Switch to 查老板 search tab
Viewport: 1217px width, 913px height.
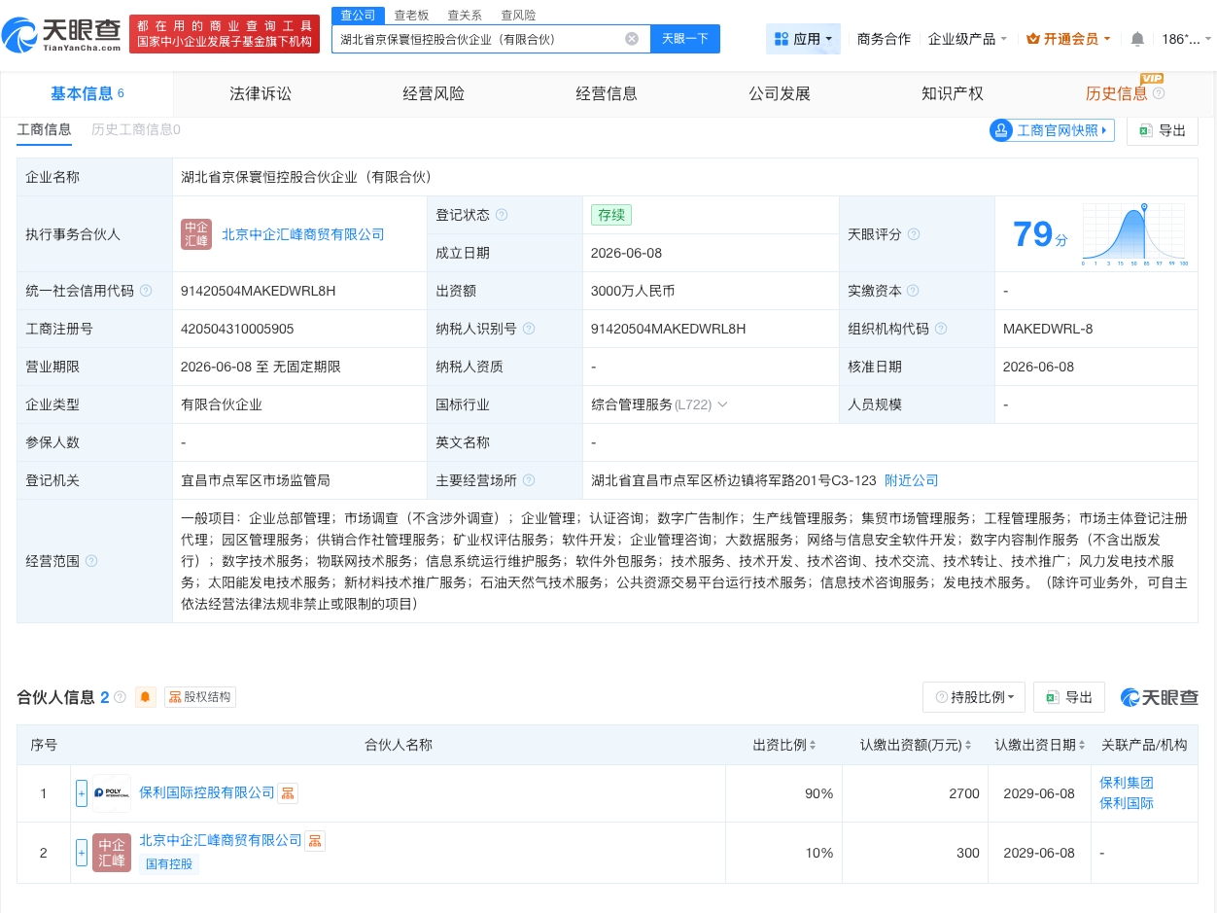[411, 16]
